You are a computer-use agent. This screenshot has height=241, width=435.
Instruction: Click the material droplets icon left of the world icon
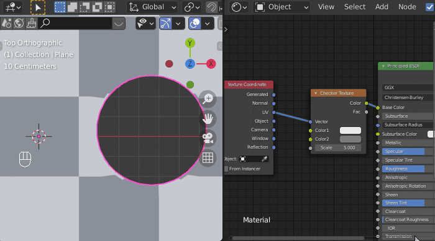(x=7, y=24)
